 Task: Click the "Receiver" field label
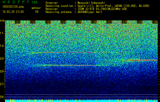pyautogui.click(x=52, y=9)
